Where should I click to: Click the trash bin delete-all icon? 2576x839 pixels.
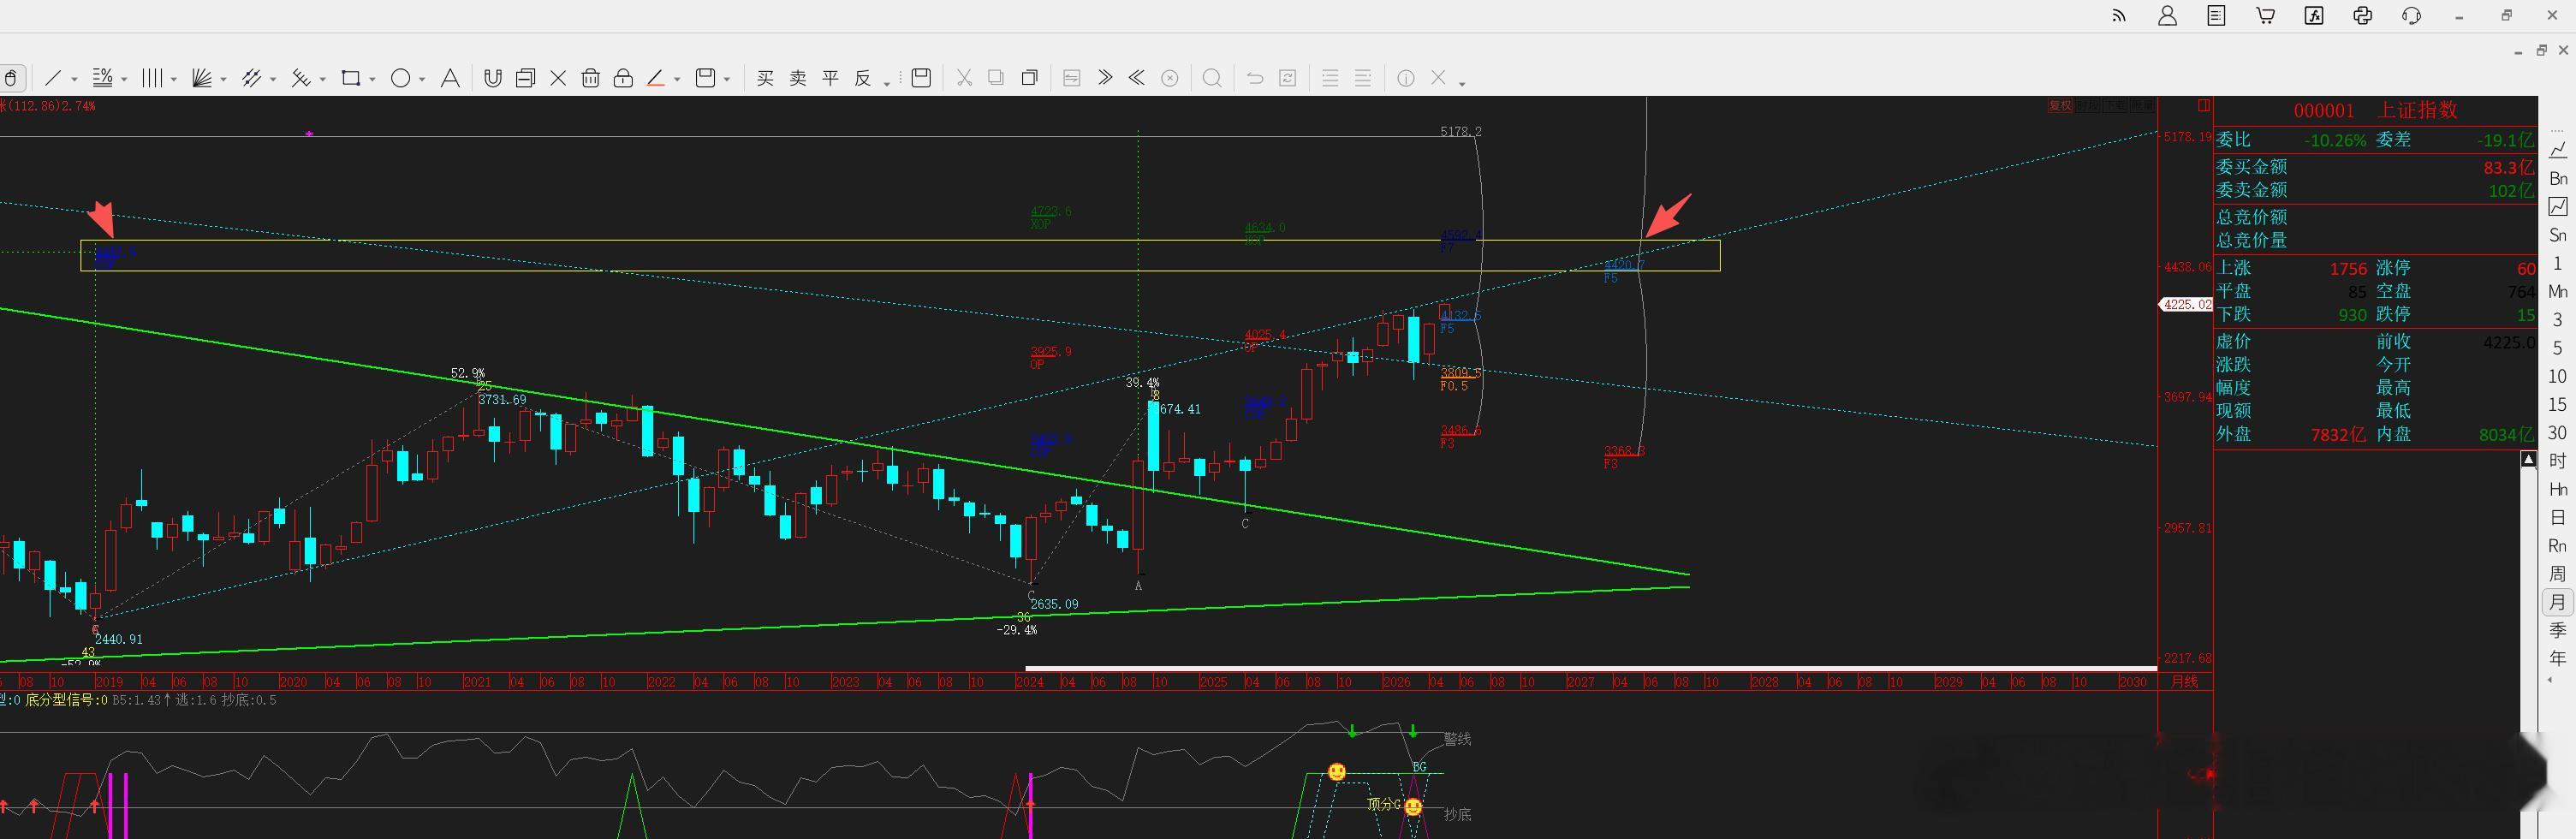590,78
